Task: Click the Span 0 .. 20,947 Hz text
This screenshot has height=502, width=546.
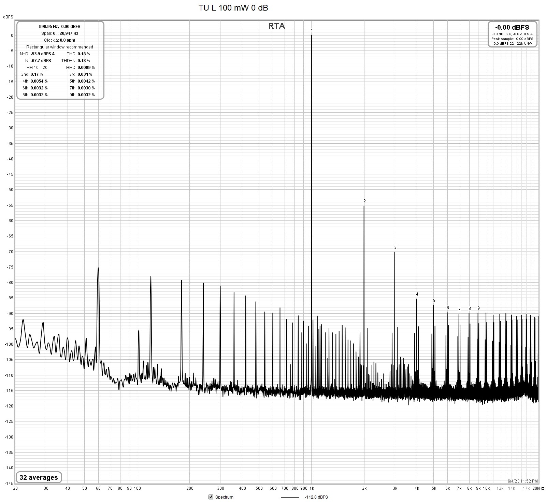Action: pos(60,33)
